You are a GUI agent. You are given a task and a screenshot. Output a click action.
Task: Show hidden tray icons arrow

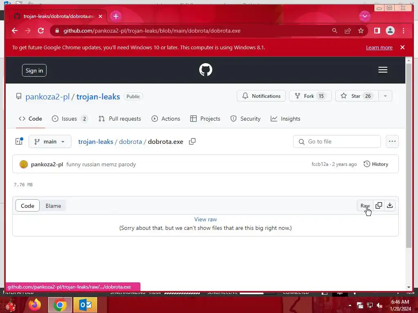350,305
